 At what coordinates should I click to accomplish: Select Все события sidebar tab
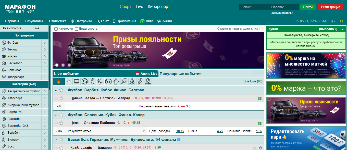pyautogui.click(x=12, y=28)
